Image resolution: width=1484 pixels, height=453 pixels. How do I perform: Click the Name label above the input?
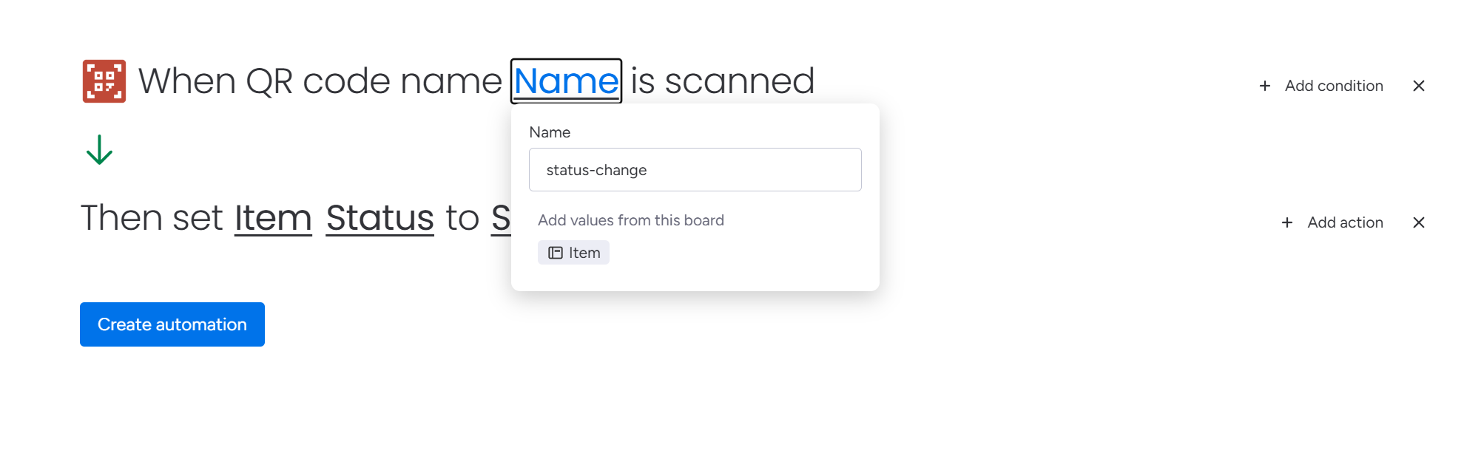550,132
